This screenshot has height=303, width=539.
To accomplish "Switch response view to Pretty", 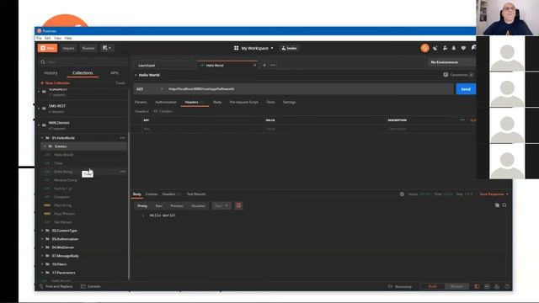I will pos(142,205).
